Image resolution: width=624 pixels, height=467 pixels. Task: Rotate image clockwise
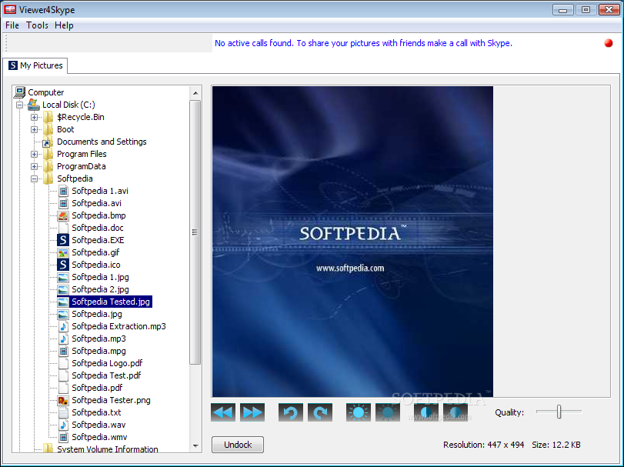(x=320, y=412)
